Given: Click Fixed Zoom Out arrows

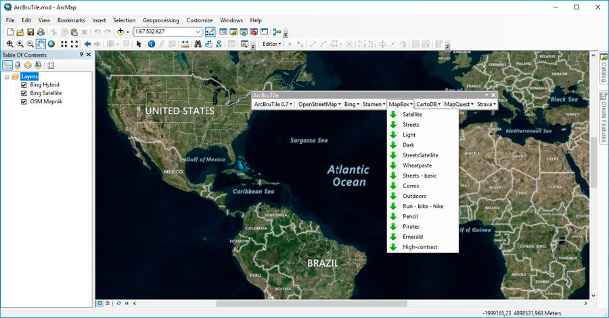Looking at the screenshot, I should pos(74,44).
